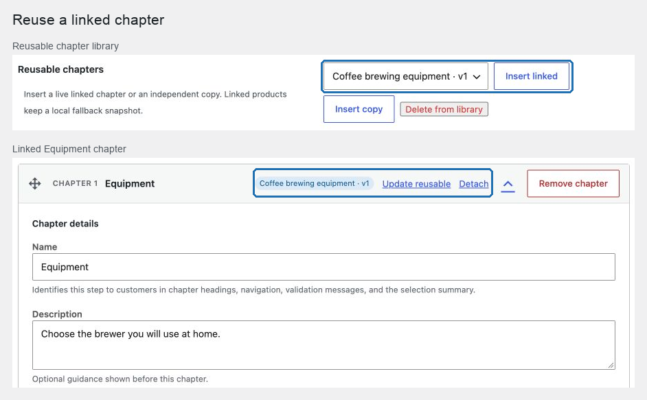
Task: Click the 'Reusable chapter library' label
Action: 66,46
